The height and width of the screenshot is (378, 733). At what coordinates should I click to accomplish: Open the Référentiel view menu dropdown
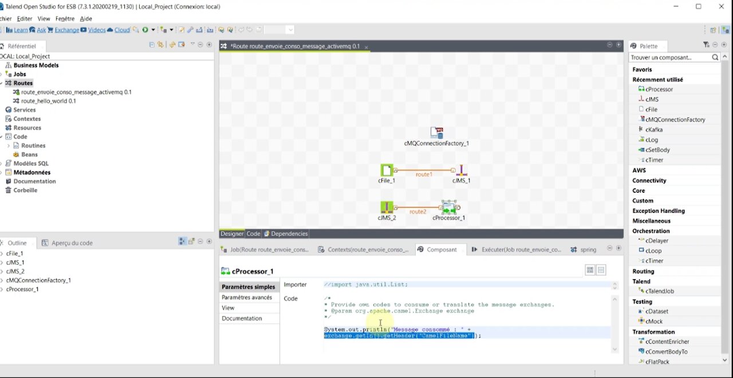click(193, 45)
